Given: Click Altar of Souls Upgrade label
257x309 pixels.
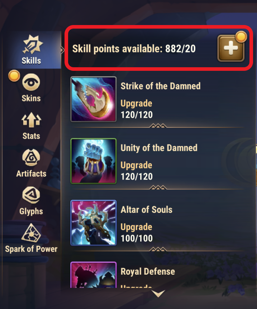Looking at the screenshot, I should (136, 227).
